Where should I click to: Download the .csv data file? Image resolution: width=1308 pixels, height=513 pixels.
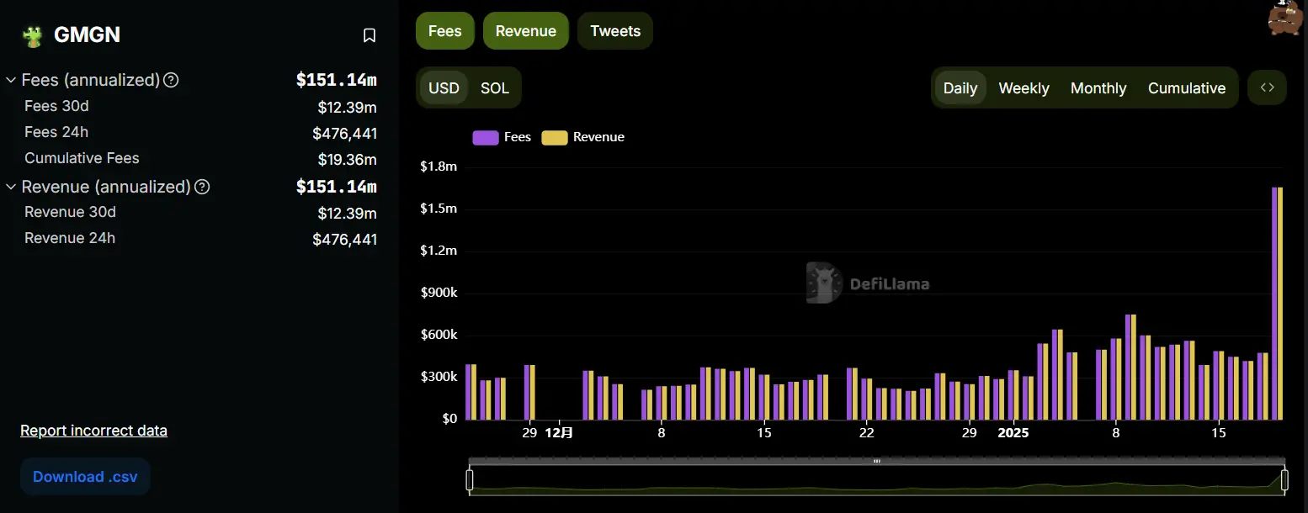(85, 477)
